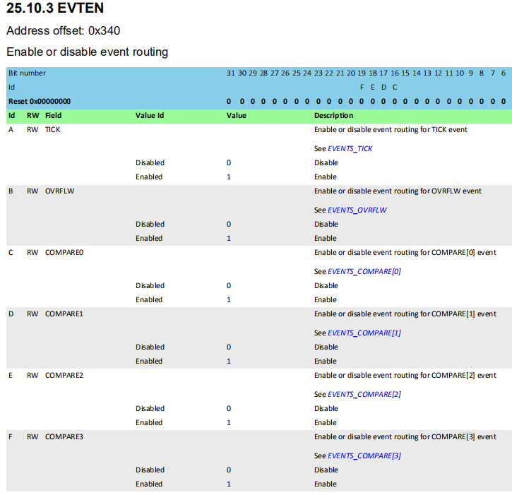The image size is (512, 495).
Task: Click 'Disabled' value under OVRFLW field
Action: 150,224
